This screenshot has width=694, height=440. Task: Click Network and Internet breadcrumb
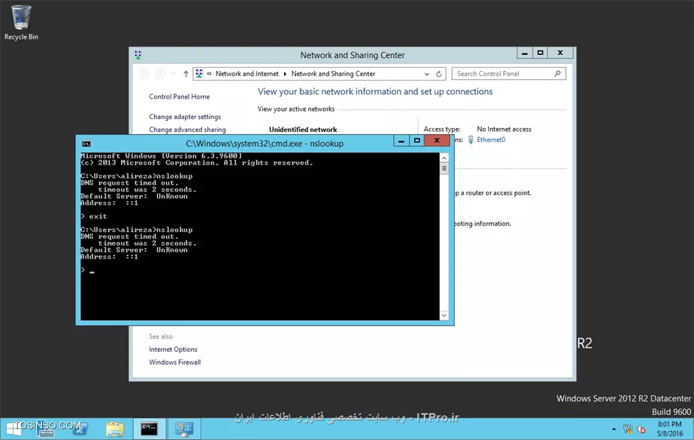(x=247, y=74)
